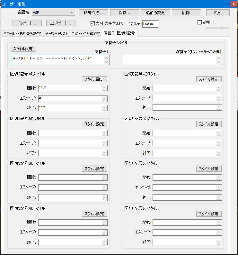238x255 pixels.
Task: Click the 区切り記号4 終了 field
Action: click(187, 153)
